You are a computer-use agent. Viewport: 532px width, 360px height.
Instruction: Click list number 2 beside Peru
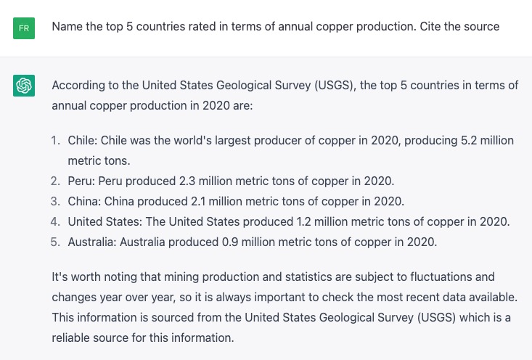coord(55,181)
